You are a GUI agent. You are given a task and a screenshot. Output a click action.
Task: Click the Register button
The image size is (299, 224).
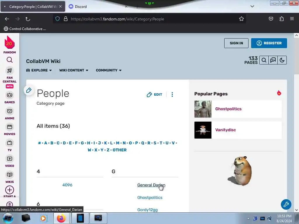pos(269,43)
